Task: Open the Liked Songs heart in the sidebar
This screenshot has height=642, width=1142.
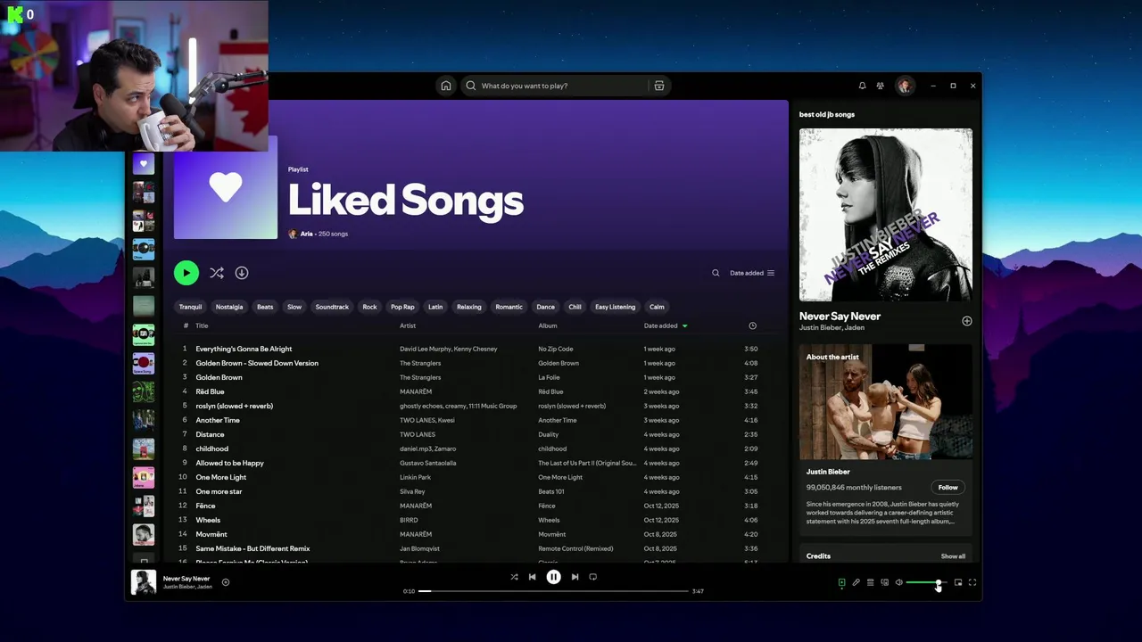Action: 144,164
